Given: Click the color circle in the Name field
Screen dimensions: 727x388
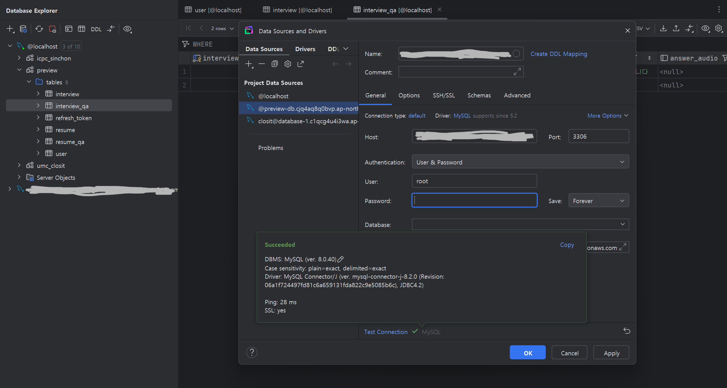Looking at the screenshot, I should pos(516,54).
